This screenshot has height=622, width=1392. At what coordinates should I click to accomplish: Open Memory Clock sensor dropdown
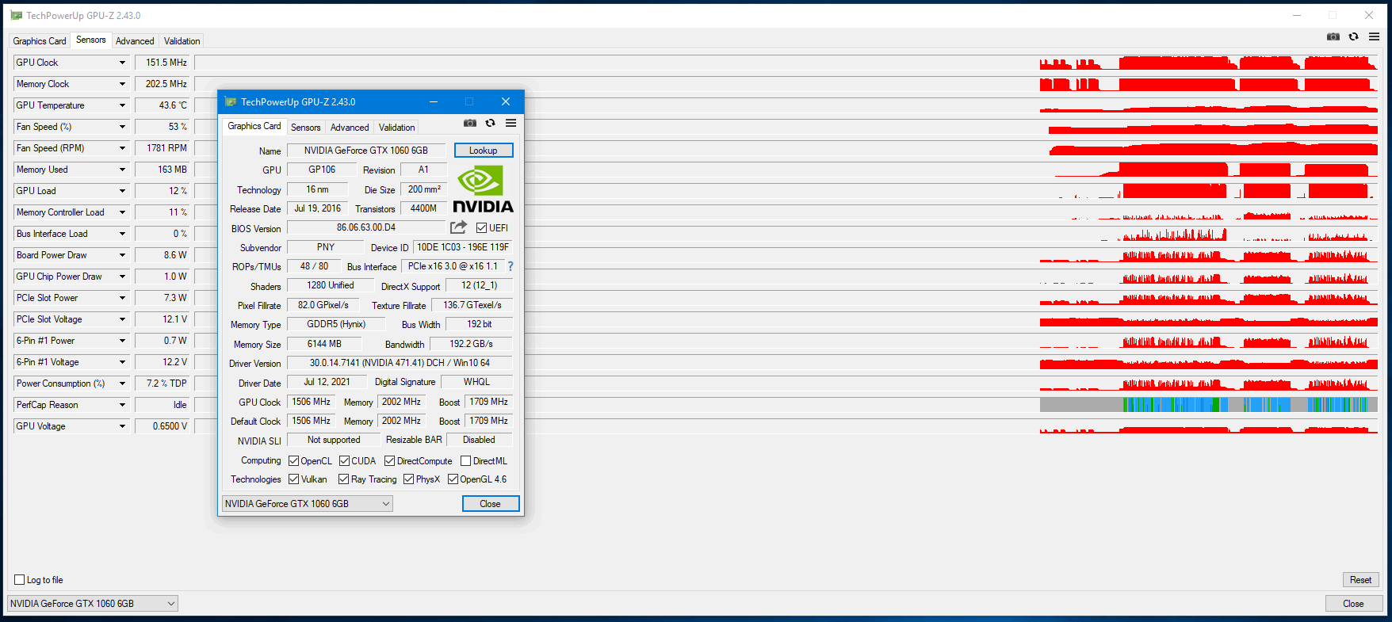(x=122, y=84)
